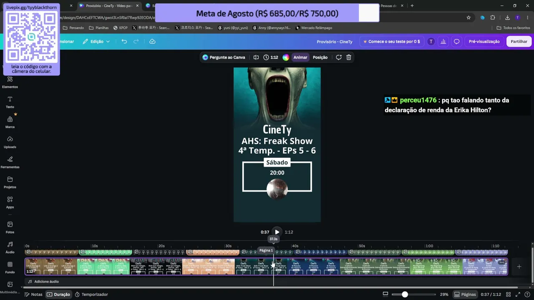
Task: Play the video preview
Action: [277, 232]
